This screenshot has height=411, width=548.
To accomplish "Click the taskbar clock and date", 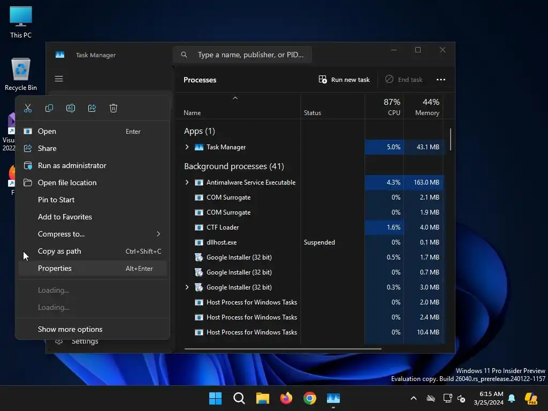I will [489, 398].
